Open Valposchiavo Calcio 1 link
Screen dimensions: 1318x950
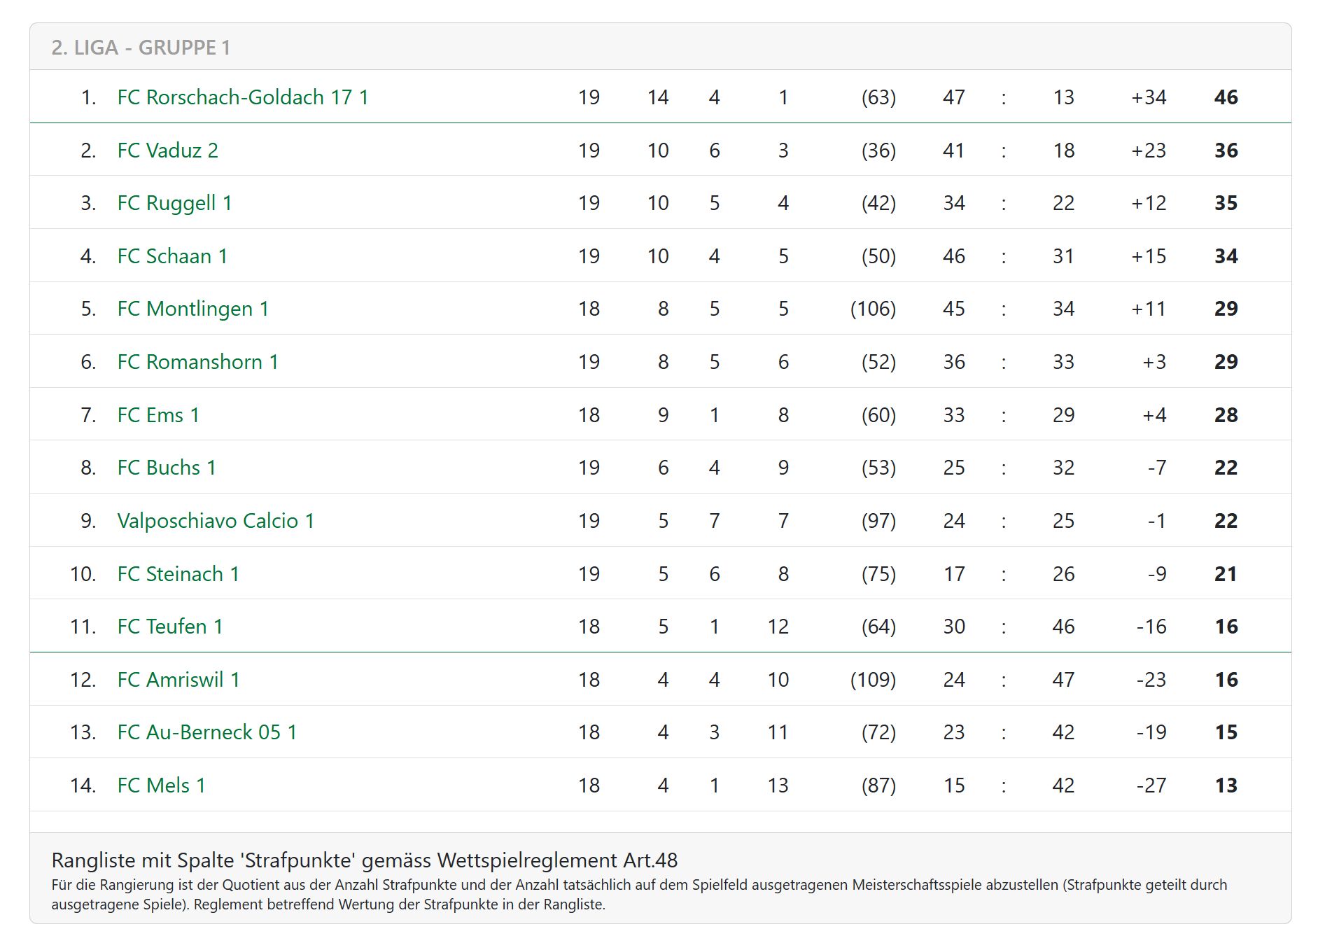click(216, 521)
